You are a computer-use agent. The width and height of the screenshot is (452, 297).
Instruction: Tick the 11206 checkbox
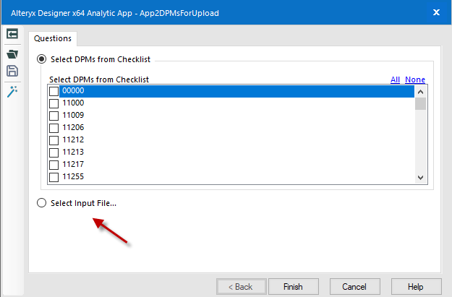(54, 128)
